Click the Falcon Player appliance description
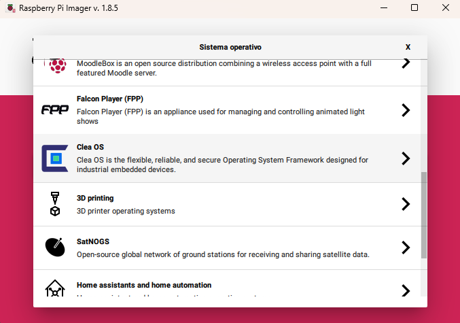The width and height of the screenshot is (460, 323). 221,116
